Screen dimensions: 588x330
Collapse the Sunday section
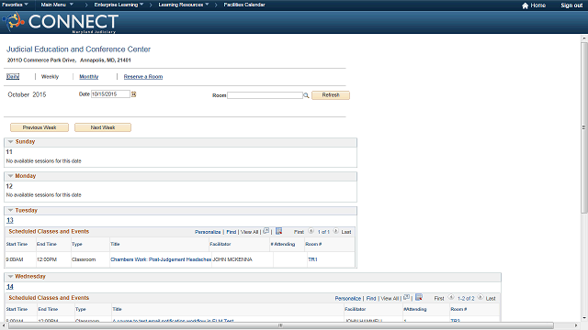pyautogui.click(x=10, y=142)
